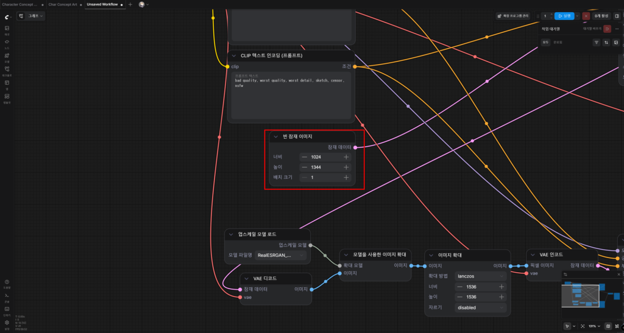Click the minimap settings icon
This screenshot has height=333, width=624.
point(565,274)
